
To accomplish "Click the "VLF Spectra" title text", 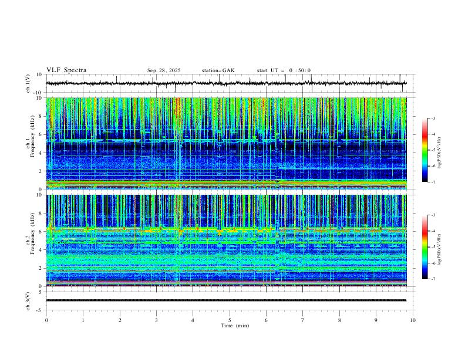I will (x=66, y=70).
